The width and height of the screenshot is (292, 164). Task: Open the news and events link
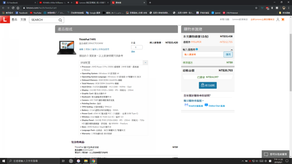(225, 19)
